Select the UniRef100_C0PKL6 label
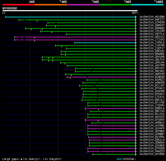Image resolution: width=166 pixels, height=161 pixels. pos(152,43)
